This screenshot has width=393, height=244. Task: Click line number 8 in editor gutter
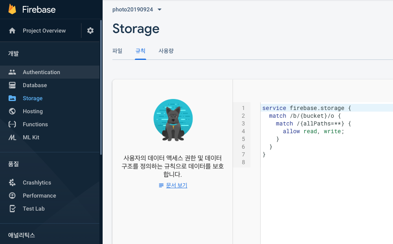tap(244, 162)
